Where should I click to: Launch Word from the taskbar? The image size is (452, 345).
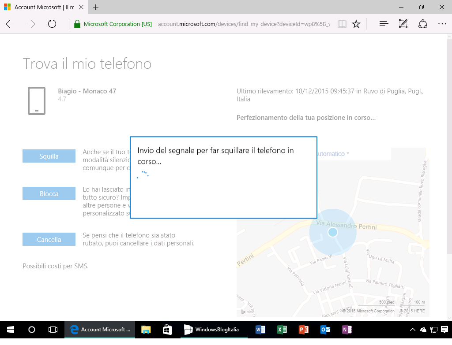[260, 330]
